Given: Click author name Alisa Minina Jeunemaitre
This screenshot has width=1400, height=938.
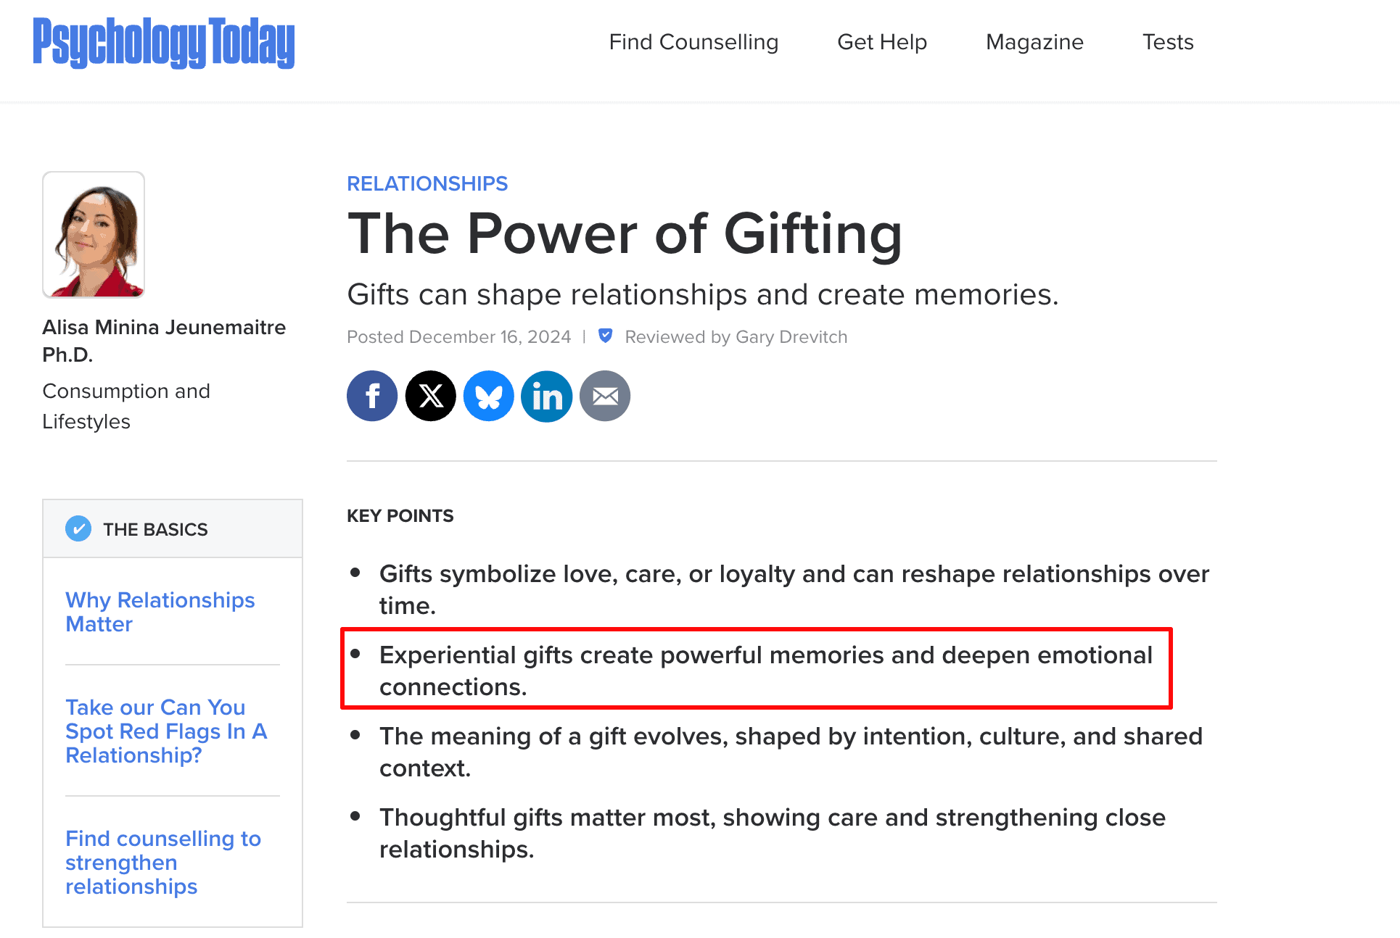Looking at the screenshot, I should [x=164, y=328].
